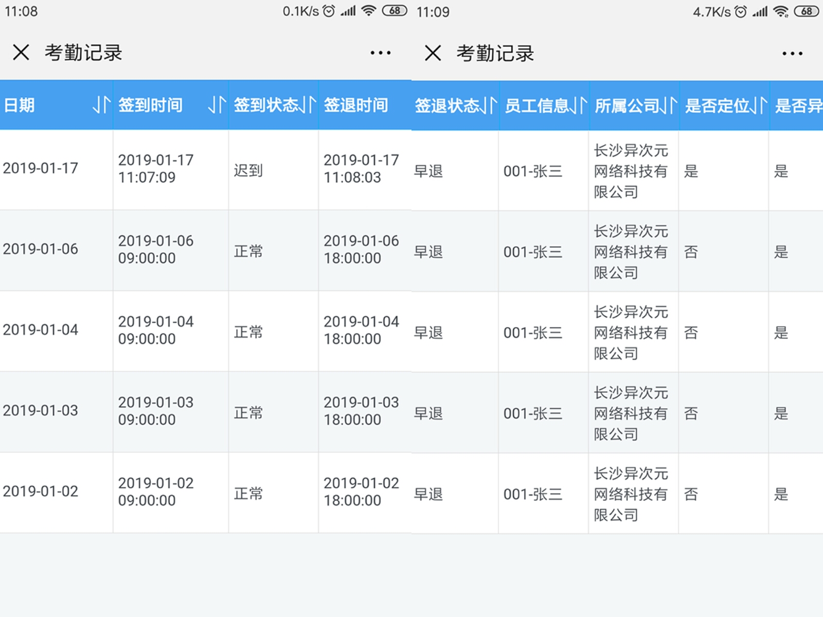Image resolution: width=823 pixels, height=617 pixels.
Task: Select sign-out time 2019-01-02 18:00:00
Action: coord(361,492)
